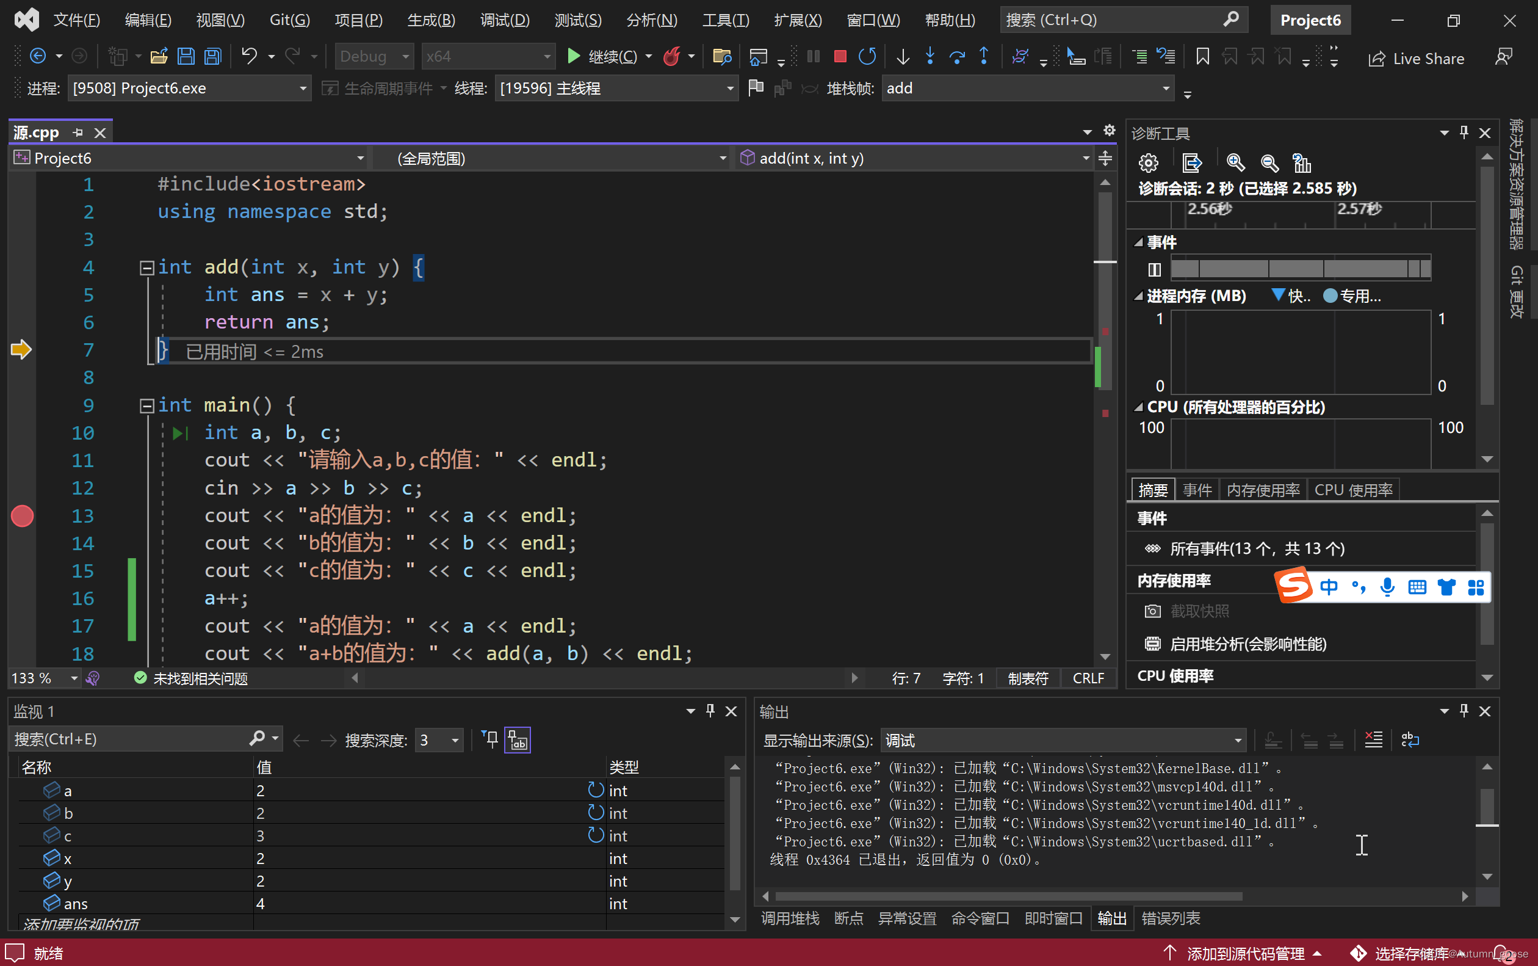Screen dimensions: 1538x966
Task: Open the 堆栈帧 add dropdown
Action: click(1166, 89)
